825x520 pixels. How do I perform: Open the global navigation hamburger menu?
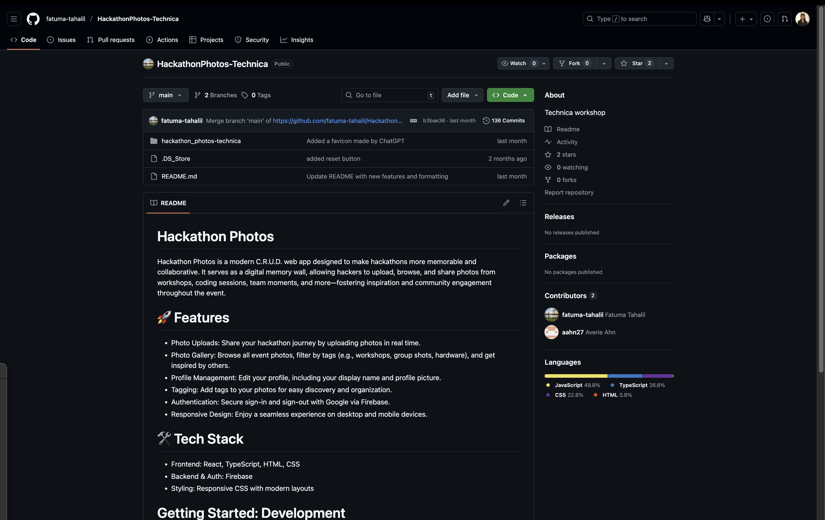[x=14, y=19]
